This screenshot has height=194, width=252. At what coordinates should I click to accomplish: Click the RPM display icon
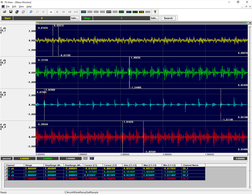108,12
